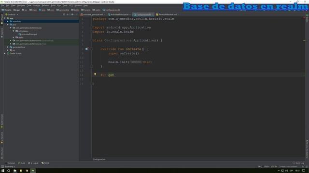This screenshot has width=309, height=173.
Task: Click the kotlin breadcrumb in navigation bar
Action: tap(75, 10)
